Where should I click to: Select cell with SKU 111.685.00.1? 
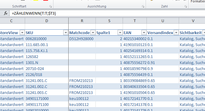47,45
